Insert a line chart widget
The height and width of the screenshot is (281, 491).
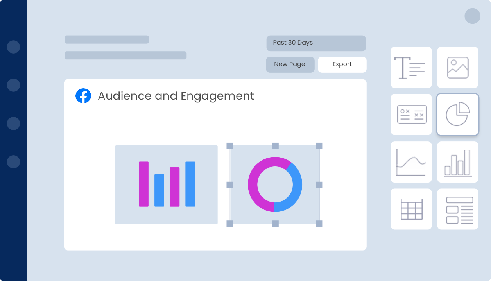[411, 162]
